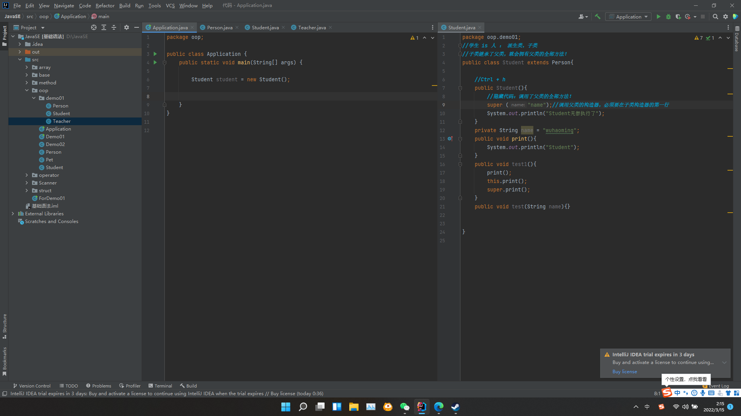The height and width of the screenshot is (416, 741).
Task: Click the Run Application green play button
Action: click(x=658, y=17)
